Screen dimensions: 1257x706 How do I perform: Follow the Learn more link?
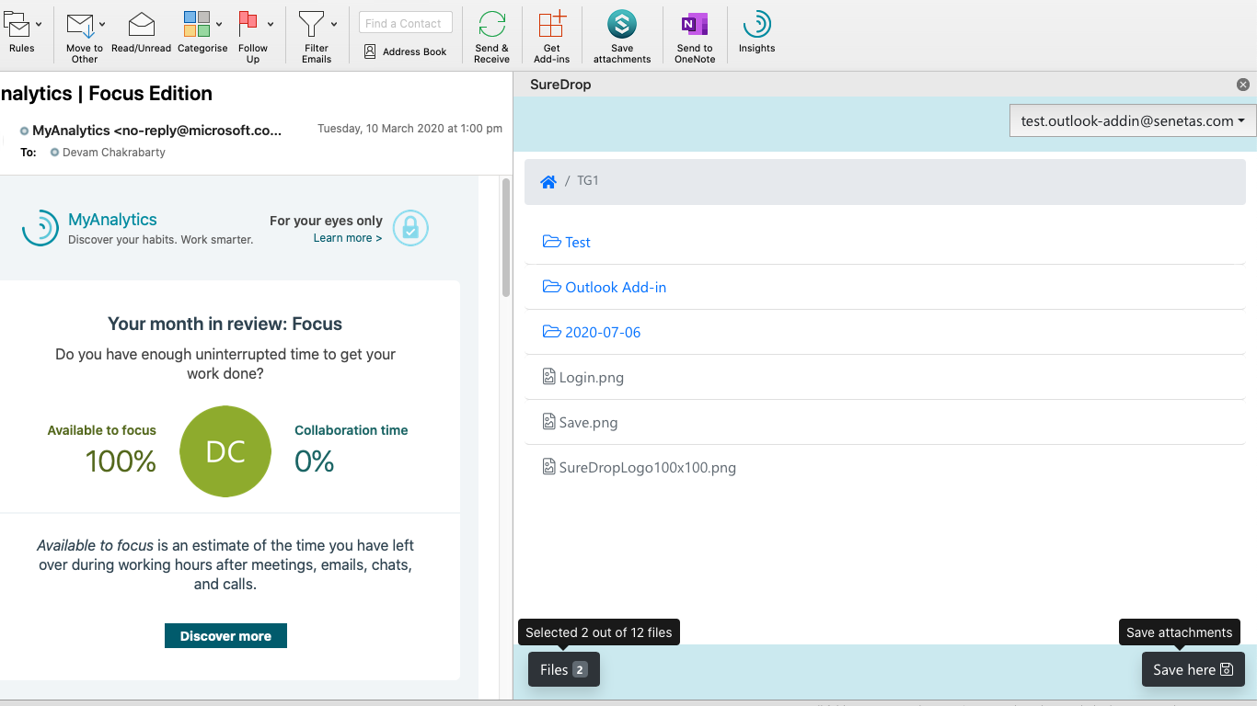point(348,238)
